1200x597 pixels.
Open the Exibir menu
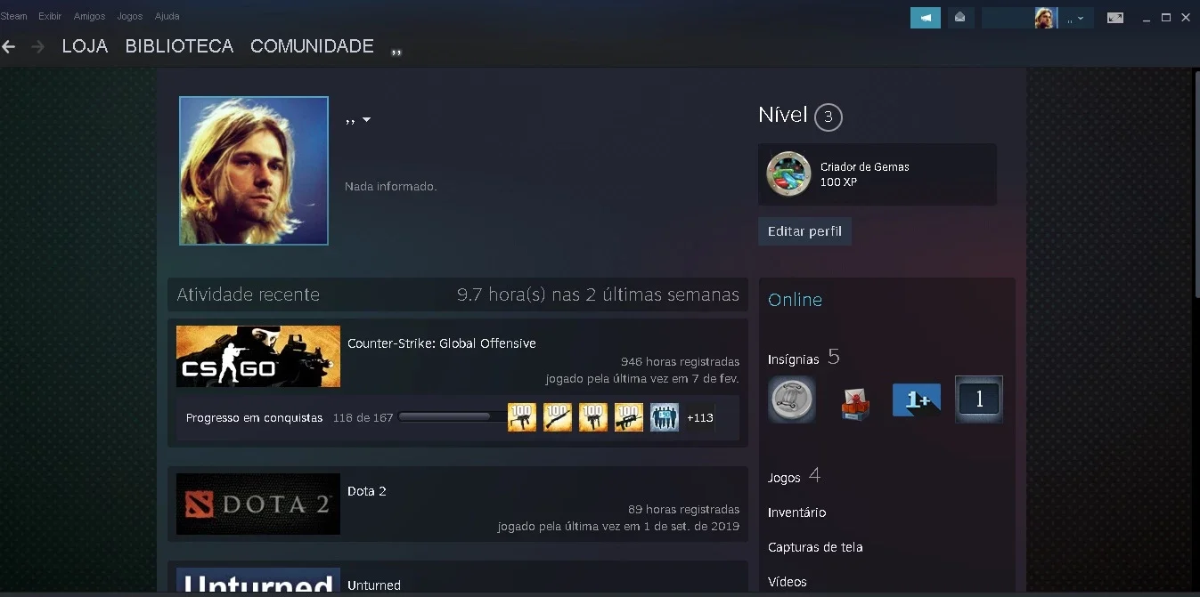click(50, 16)
